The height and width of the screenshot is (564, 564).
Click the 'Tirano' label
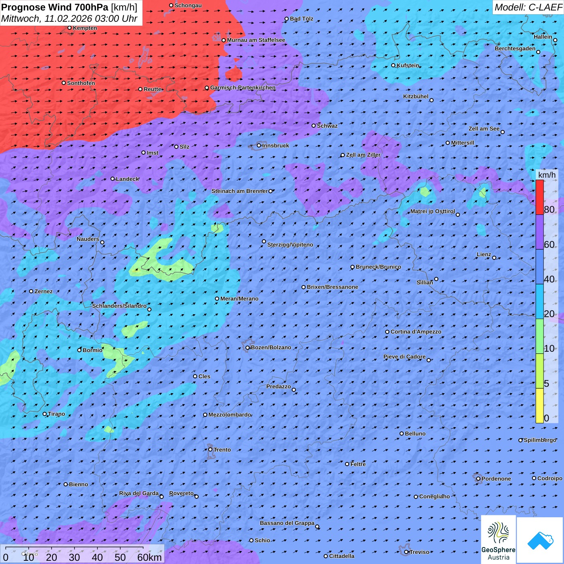coord(56,414)
